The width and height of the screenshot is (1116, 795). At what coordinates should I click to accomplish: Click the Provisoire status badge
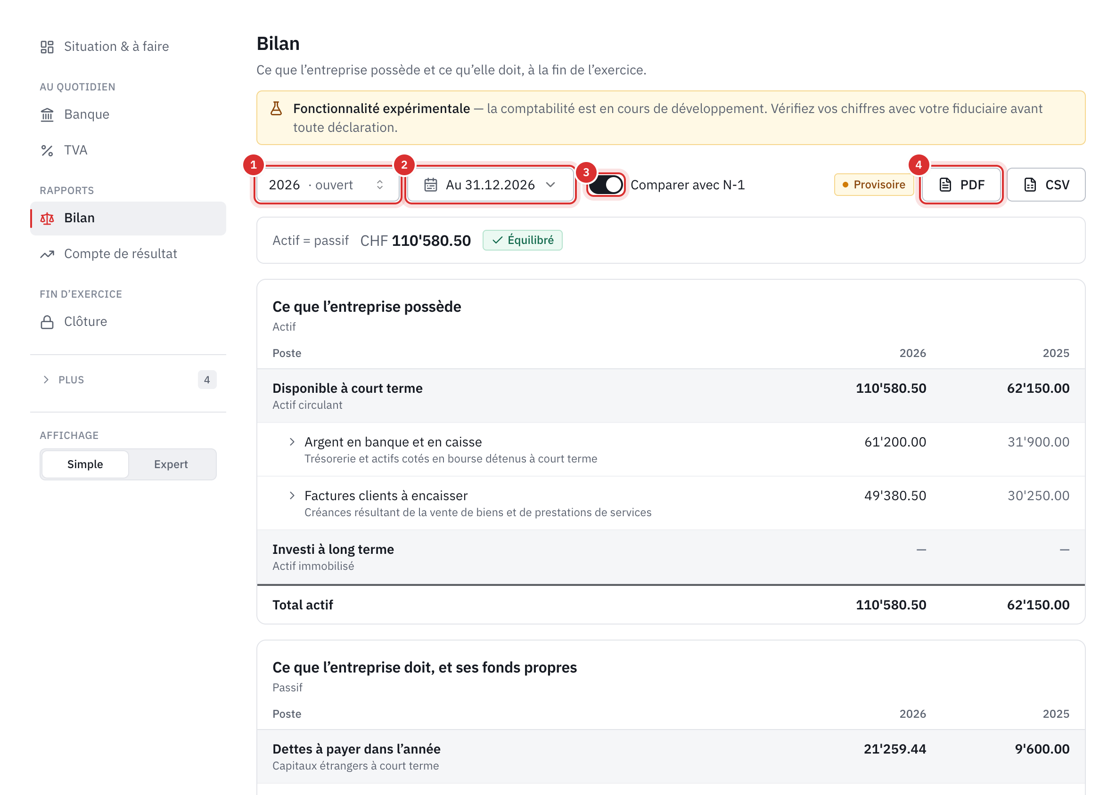tap(874, 185)
